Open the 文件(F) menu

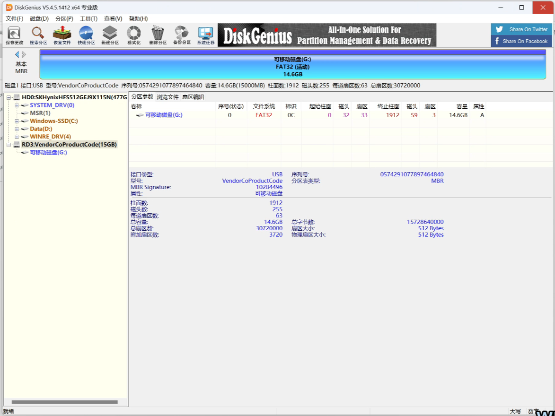click(15, 18)
